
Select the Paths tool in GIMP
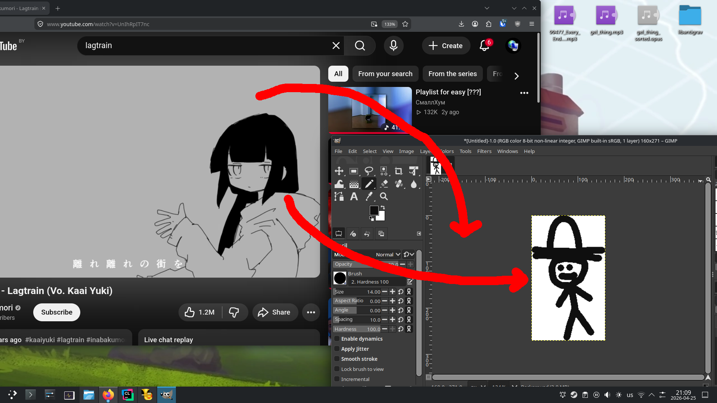click(x=339, y=197)
